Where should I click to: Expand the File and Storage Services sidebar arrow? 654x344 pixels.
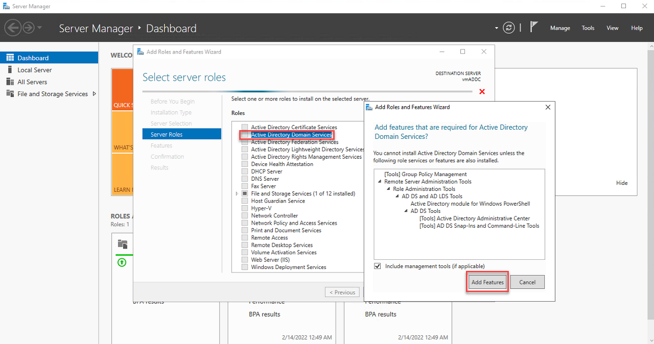click(x=94, y=93)
